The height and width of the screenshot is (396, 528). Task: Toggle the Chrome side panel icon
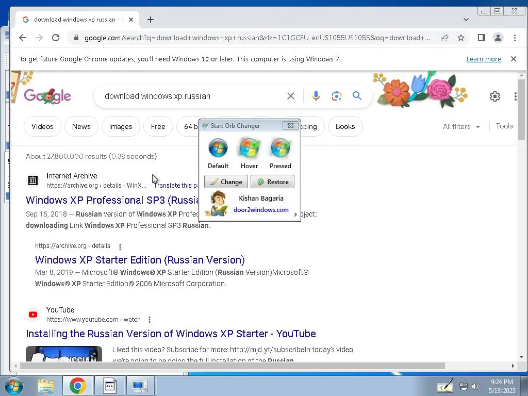(x=482, y=38)
